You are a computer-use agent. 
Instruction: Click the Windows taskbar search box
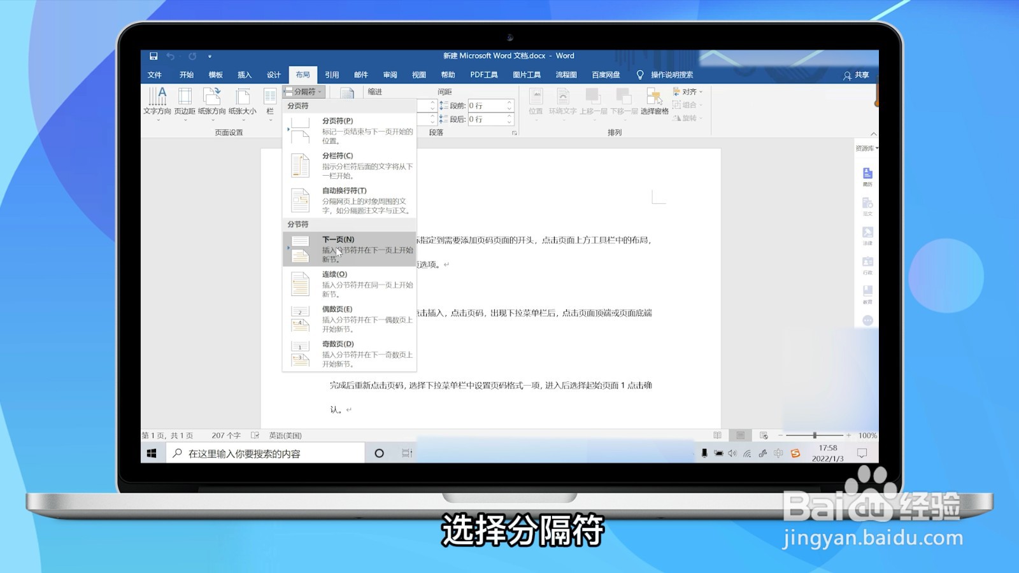tap(265, 453)
